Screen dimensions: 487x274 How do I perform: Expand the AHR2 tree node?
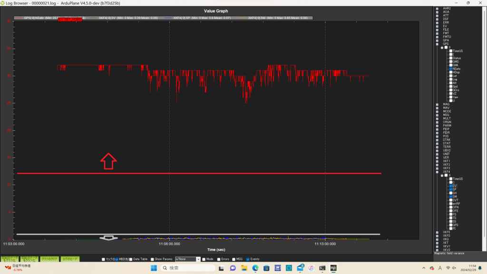(x=437, y=9)
